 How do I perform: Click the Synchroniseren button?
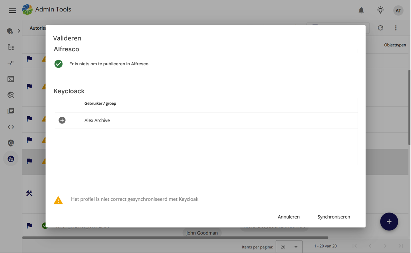point(334,217)
